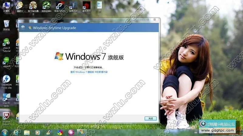Close the window with the title-bar X
Image resolution: width=243 pixels, height=136 pixels.
155,20
